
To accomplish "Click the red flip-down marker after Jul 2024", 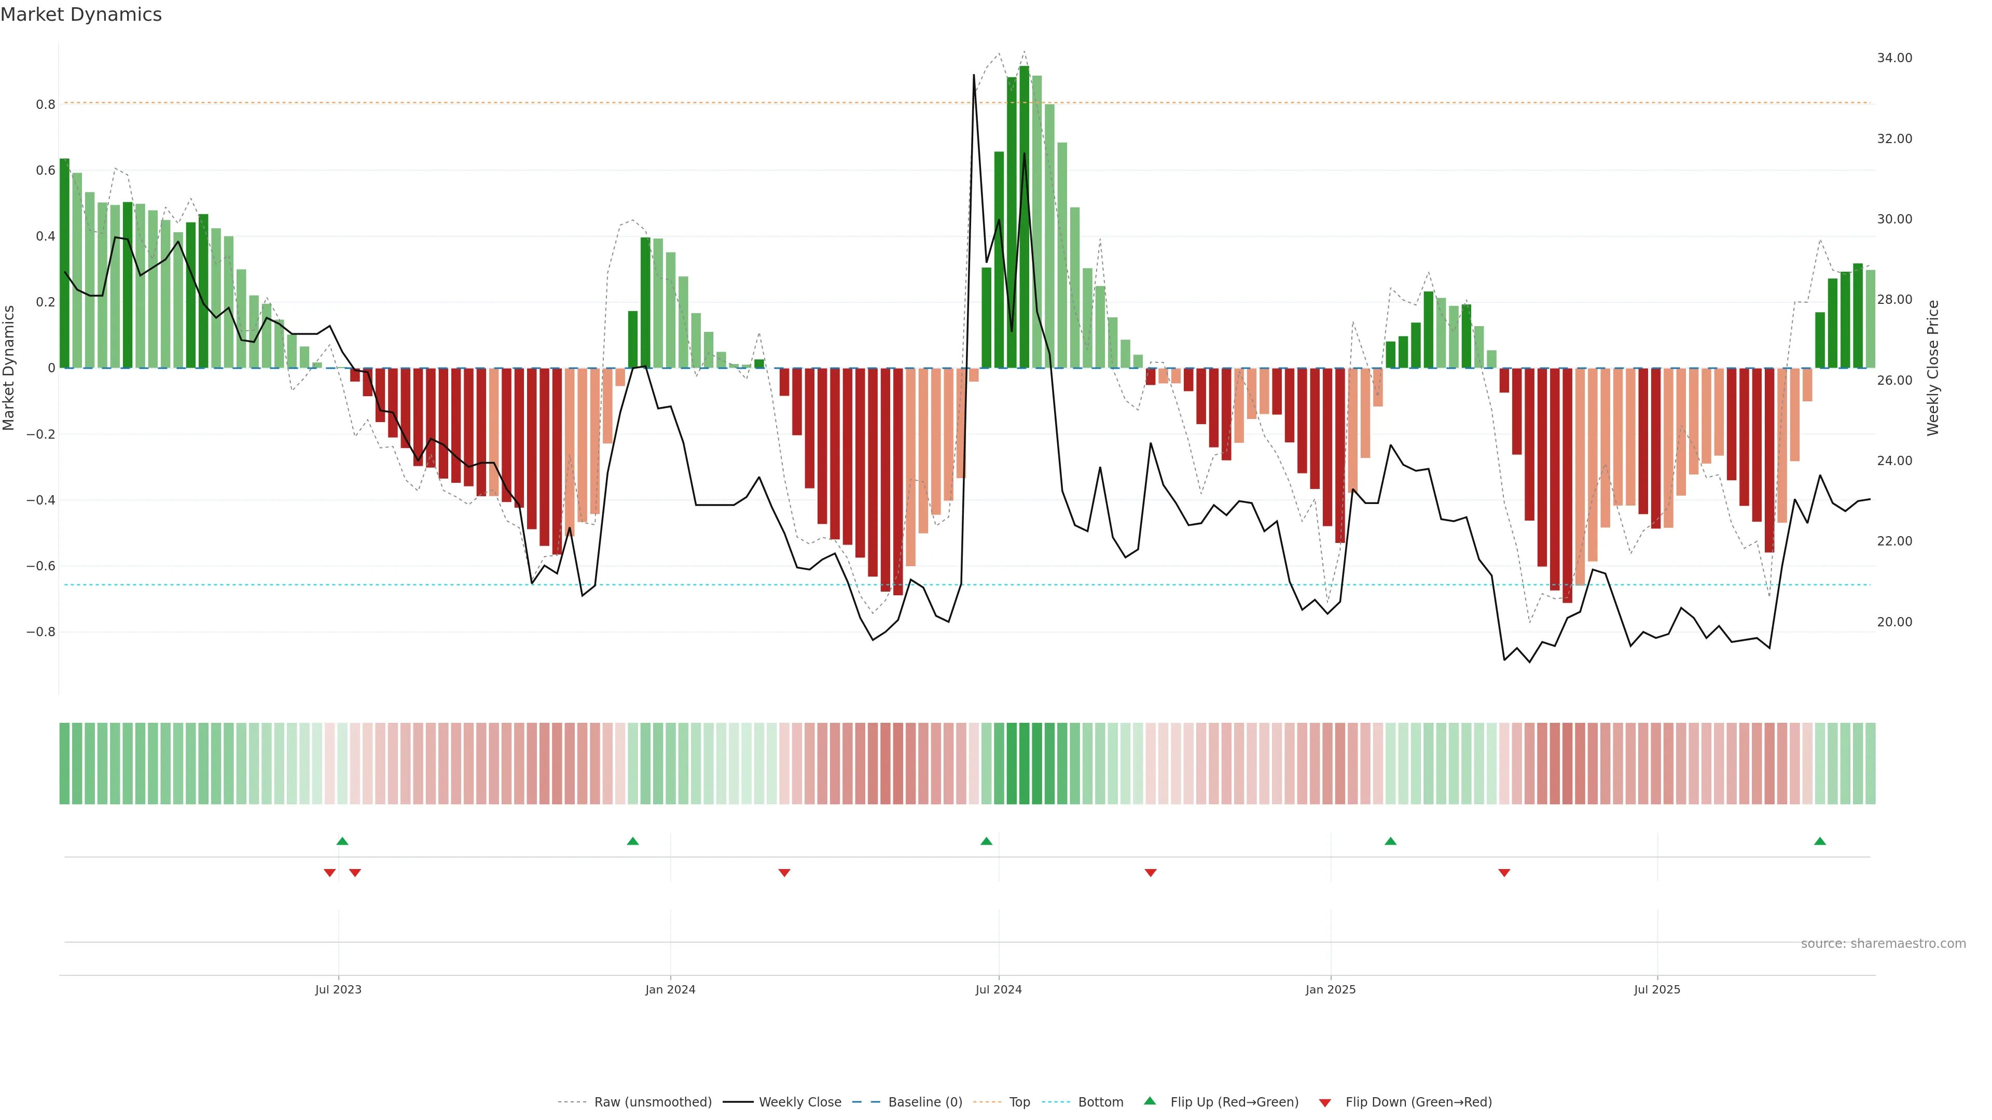I will (1151, 873).
